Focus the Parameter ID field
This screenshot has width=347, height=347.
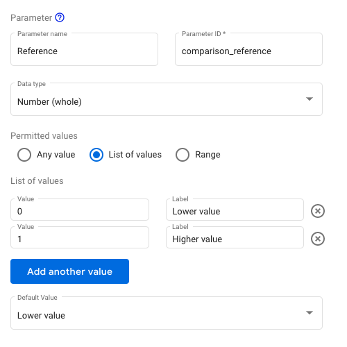(248, 49)
